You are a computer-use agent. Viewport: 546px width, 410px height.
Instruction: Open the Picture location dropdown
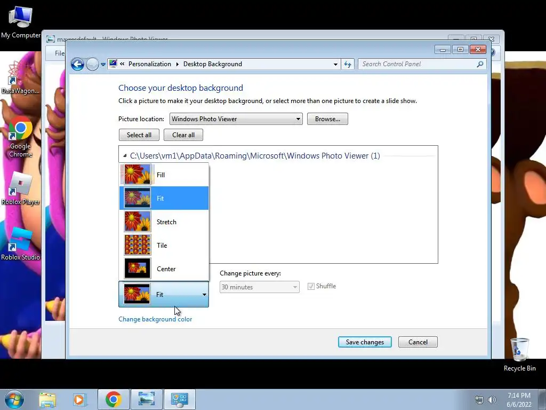[x=236, y=119]
